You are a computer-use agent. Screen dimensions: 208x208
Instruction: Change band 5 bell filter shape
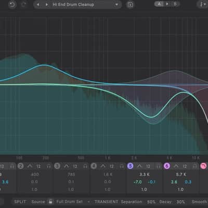pos(139,166)
